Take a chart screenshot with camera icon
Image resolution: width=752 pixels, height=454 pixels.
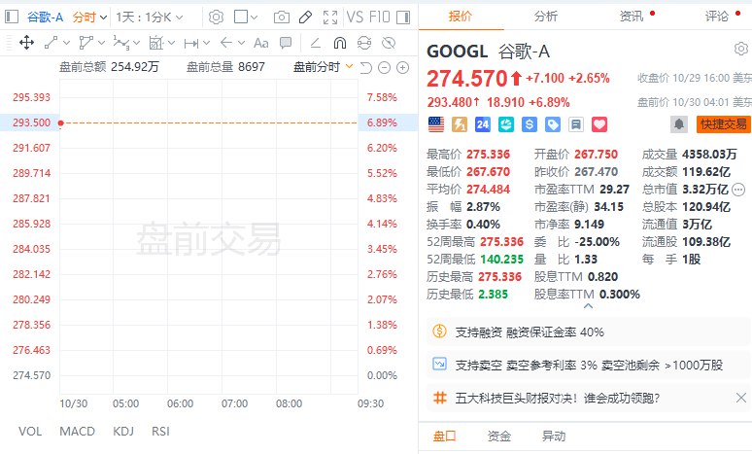pos(282,17)
